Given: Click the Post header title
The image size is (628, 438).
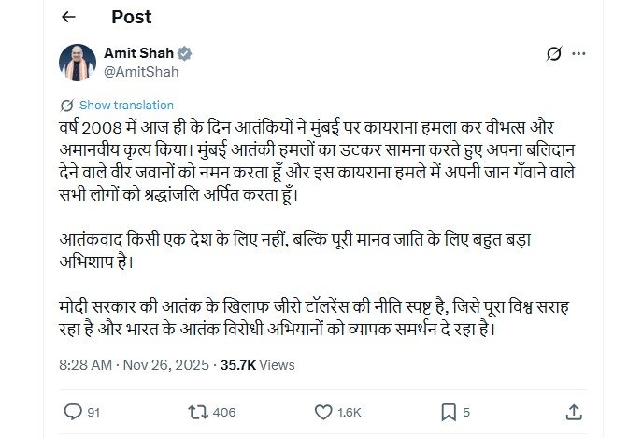Looking at the screenshot, I should tap(131, 18).
